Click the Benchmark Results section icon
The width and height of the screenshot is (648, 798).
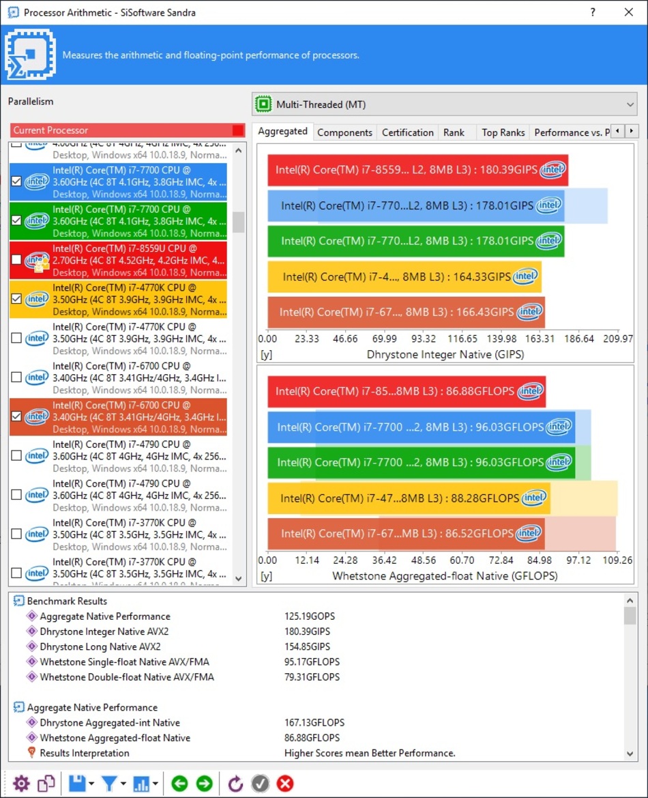(19, 601)
